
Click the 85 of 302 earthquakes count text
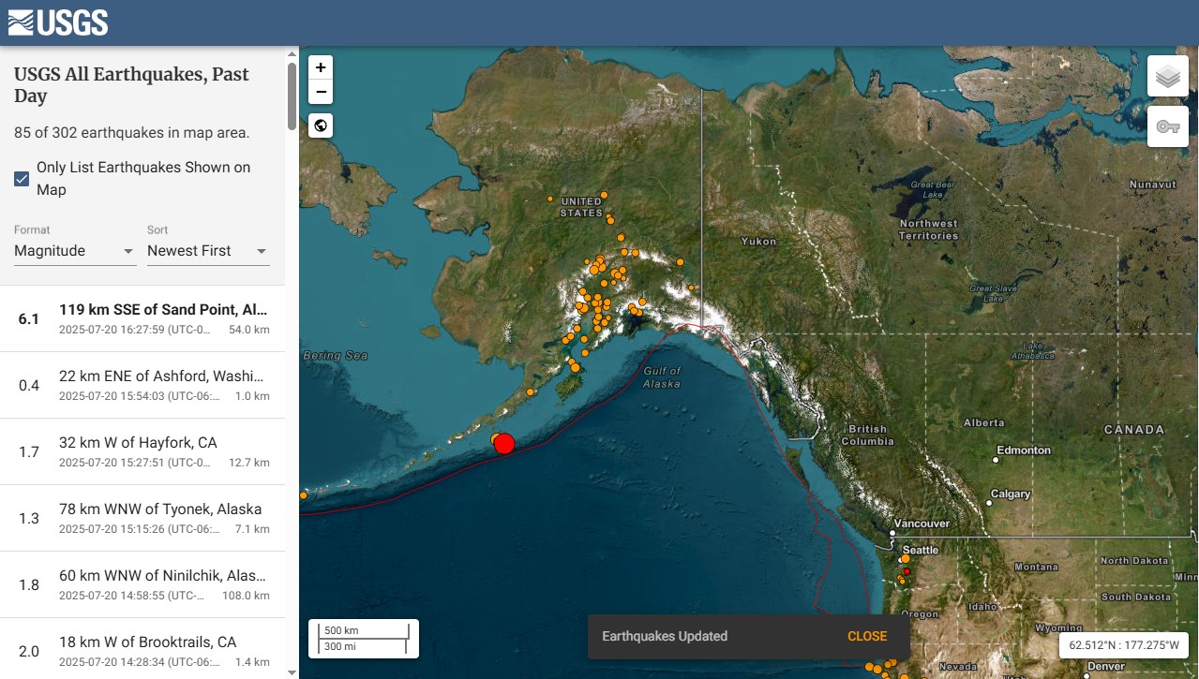point(132,133)
